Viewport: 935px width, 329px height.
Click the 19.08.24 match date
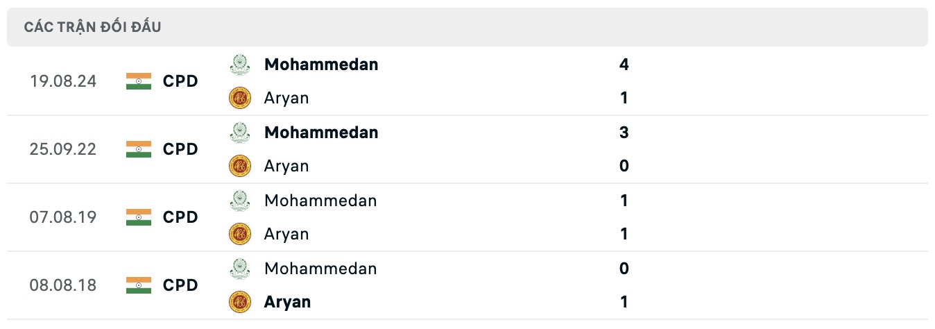(63, 81)
